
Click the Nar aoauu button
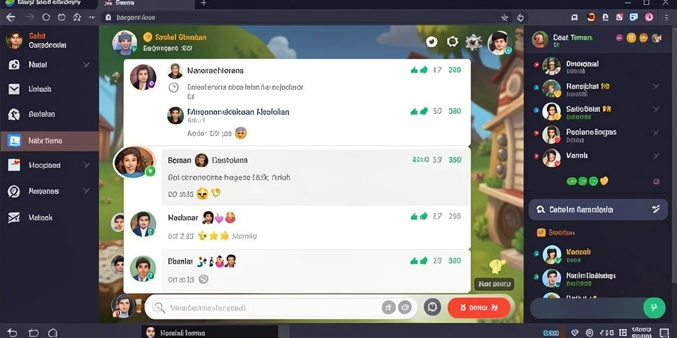click(494, 284)
